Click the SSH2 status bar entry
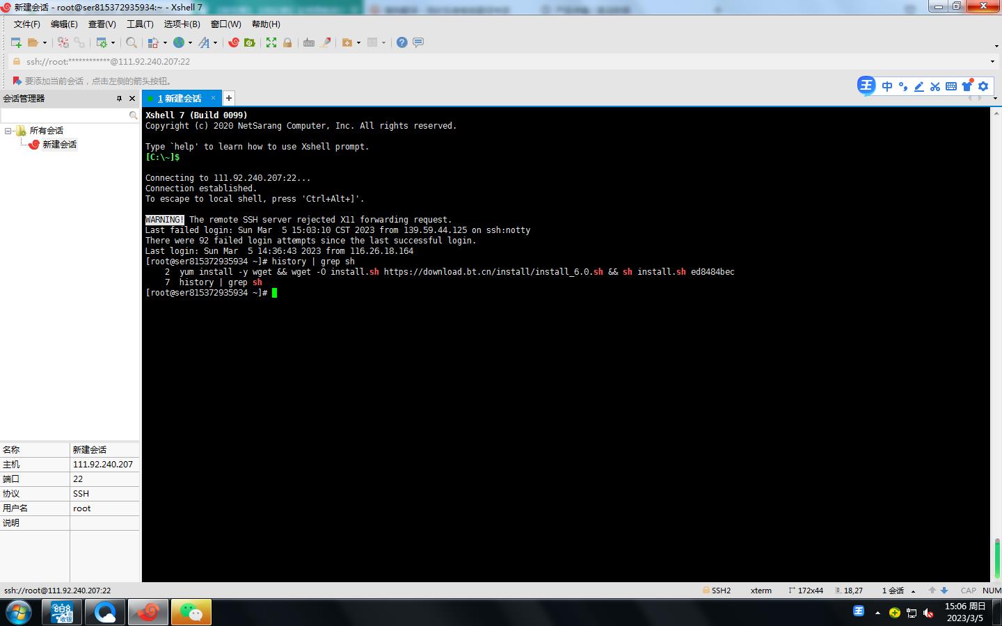Viewport: 1002px width, 626px height. [x=717, y=591]
